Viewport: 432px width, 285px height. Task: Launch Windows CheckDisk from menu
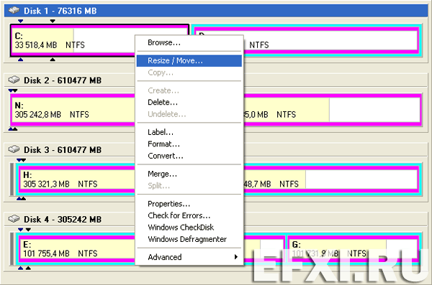(x=189, y=228)
